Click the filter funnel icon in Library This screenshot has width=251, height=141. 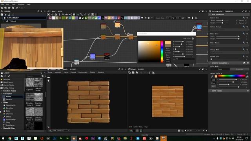[x=42, y=76]
